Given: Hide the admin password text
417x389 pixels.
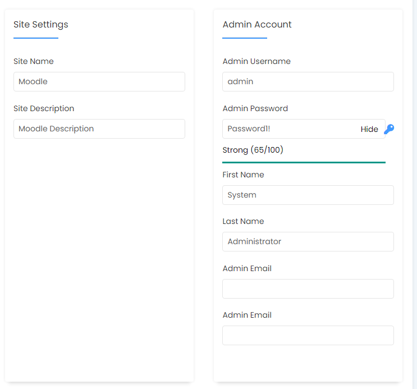Looking at the screenshot, I should pos(369,129).
